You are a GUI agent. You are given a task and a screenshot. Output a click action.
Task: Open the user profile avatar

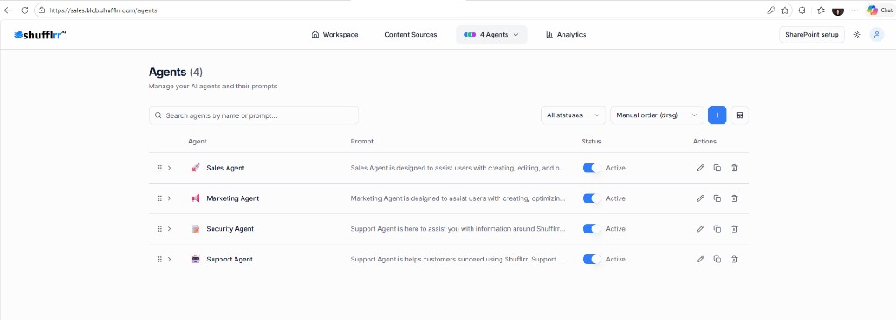(877, 35)
